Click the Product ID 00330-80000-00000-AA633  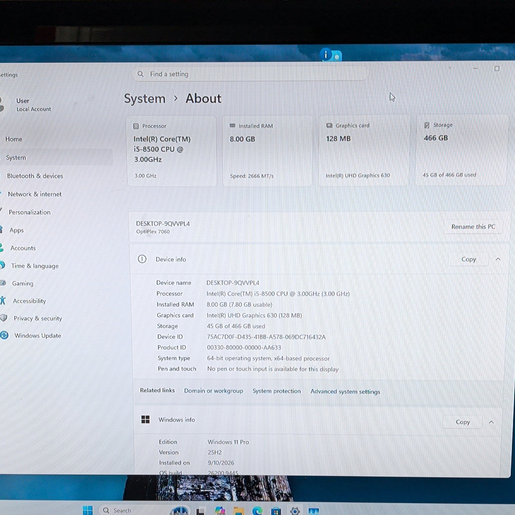[244, 348]
